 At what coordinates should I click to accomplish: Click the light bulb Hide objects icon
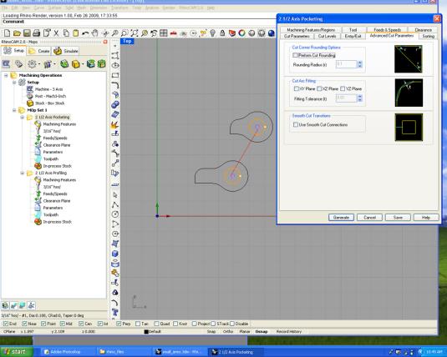pos(212,33)
